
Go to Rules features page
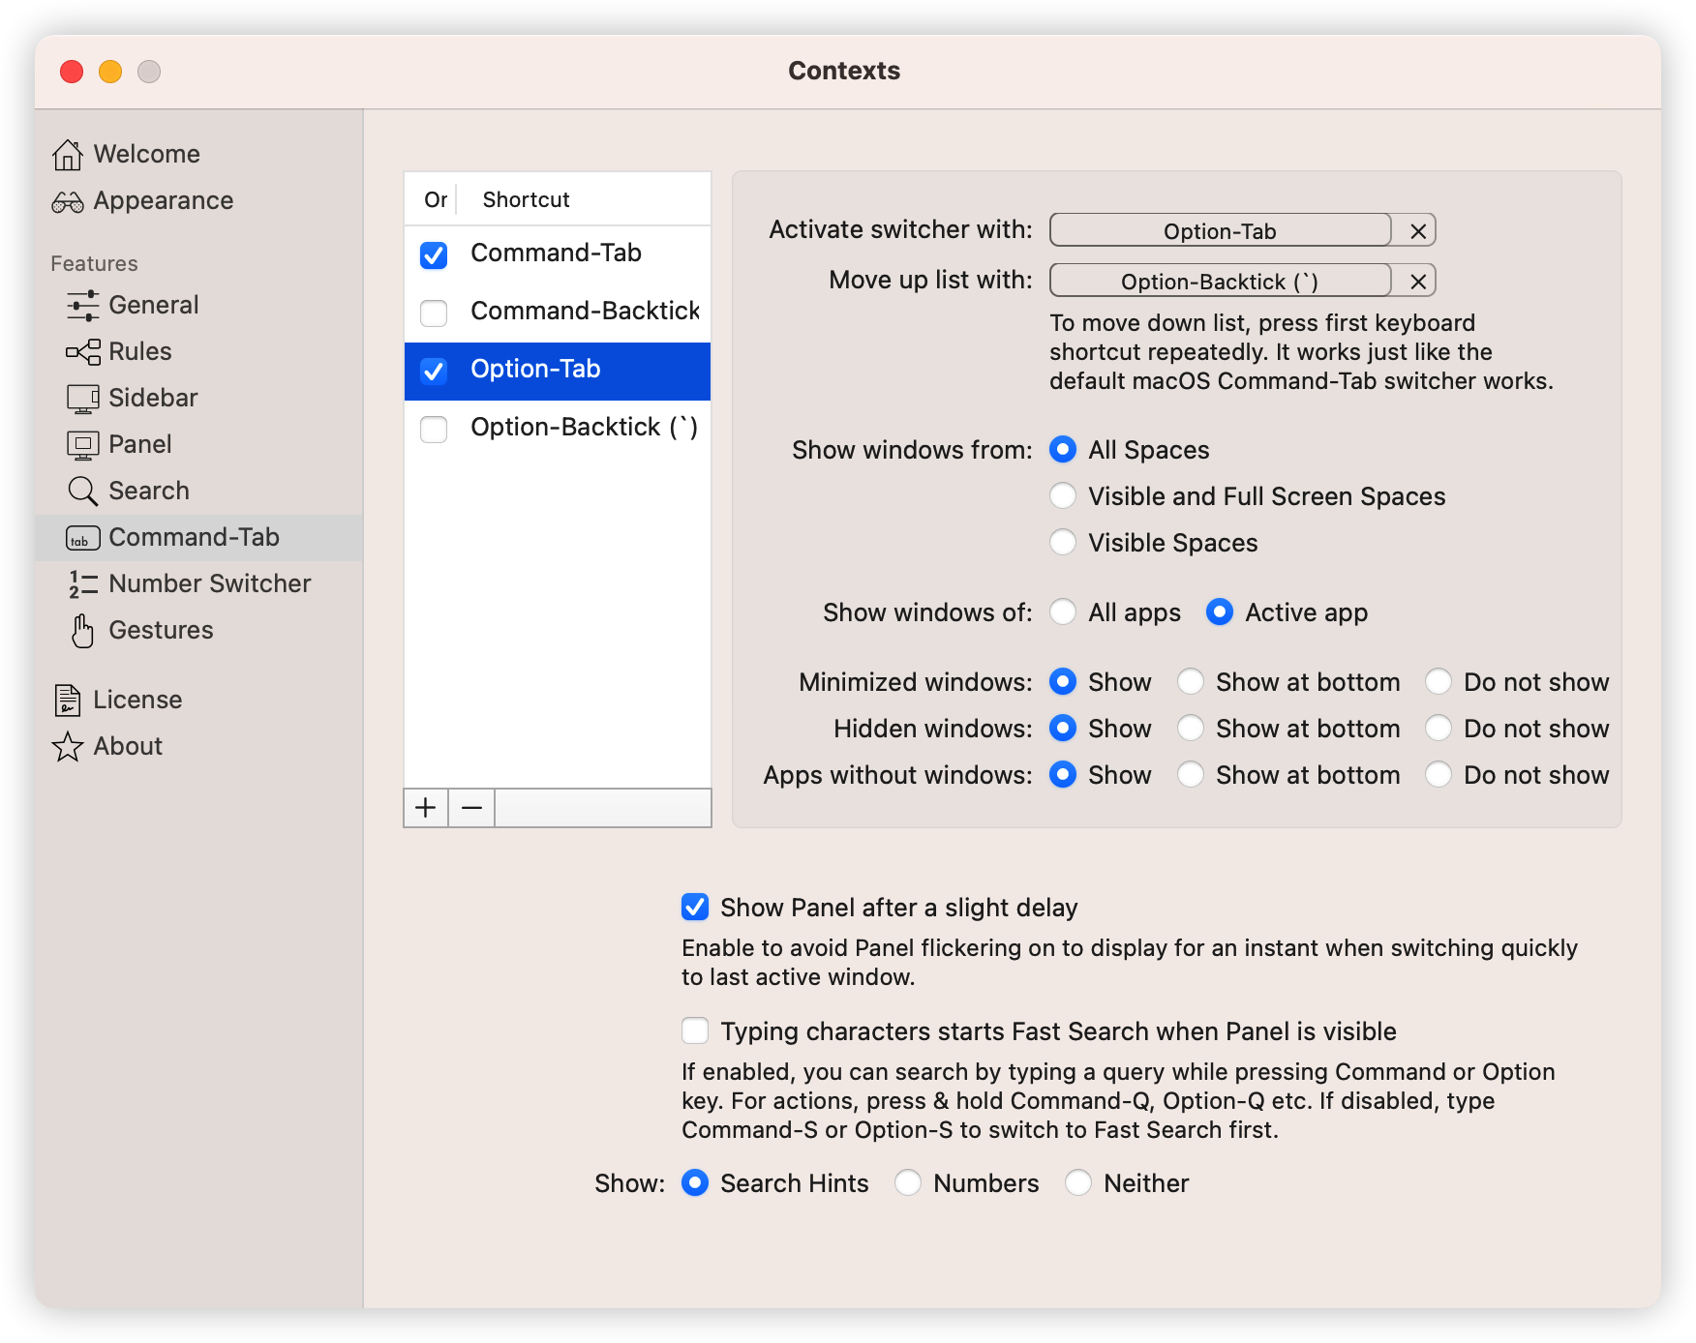[x=140, y=351]
